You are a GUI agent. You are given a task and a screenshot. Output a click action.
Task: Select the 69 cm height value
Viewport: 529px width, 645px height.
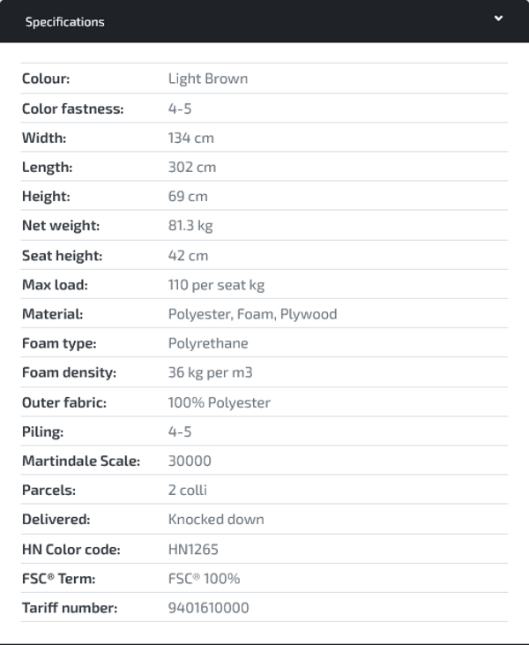point(188,196)
